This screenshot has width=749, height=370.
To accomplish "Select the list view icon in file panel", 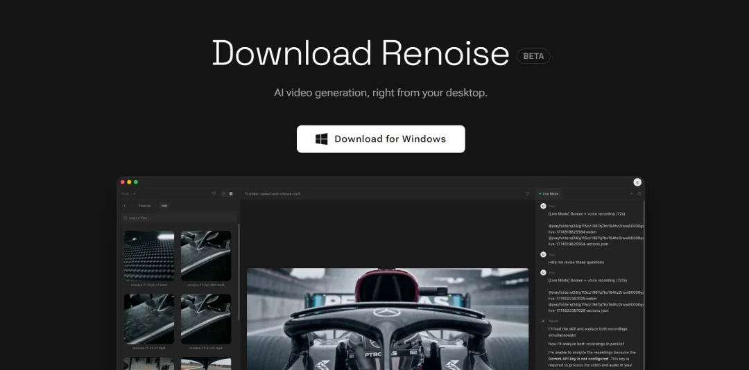I will click(x=223, y=194).
